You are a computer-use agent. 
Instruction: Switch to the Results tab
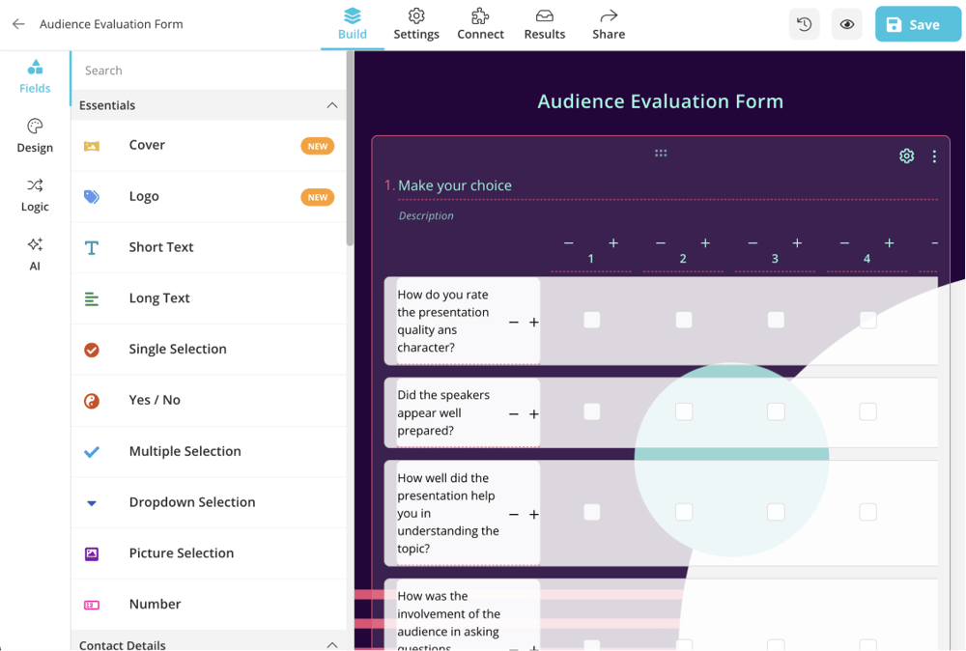(544, 23)
